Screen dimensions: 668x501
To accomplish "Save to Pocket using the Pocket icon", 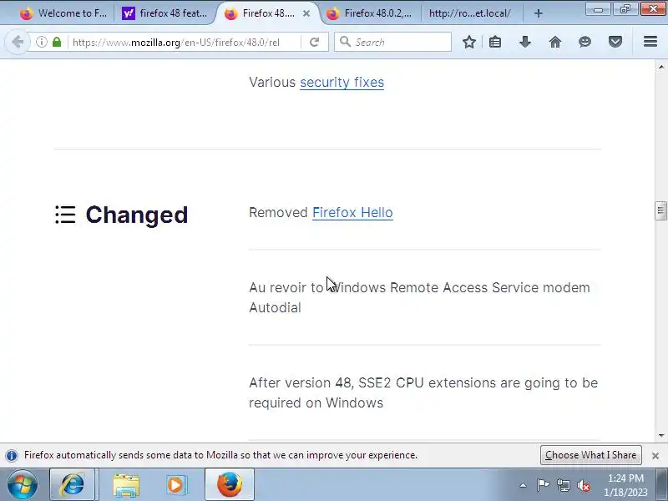I will 615,42.
